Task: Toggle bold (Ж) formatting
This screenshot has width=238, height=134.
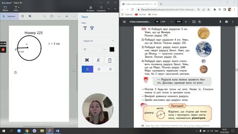Action: (x=87, y=60)
